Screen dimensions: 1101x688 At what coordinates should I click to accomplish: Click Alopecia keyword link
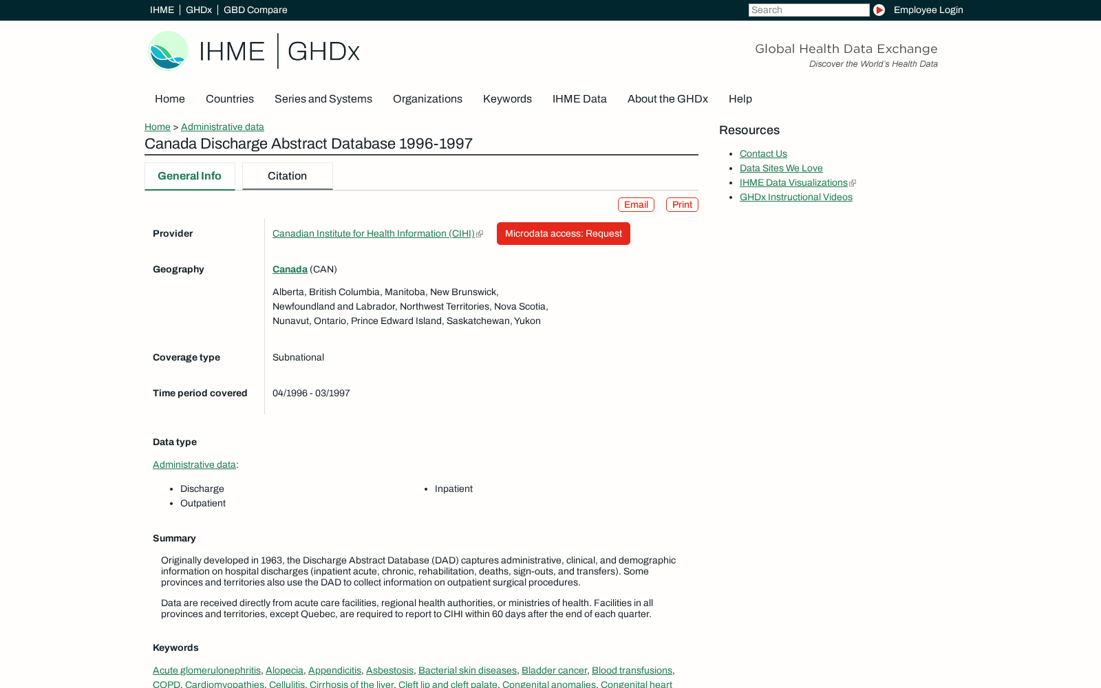tap(284, 671)
